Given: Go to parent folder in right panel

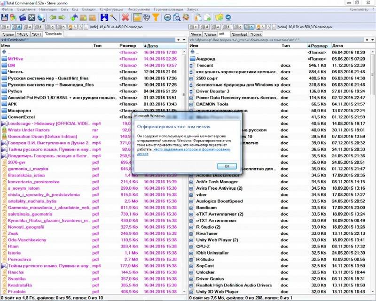Looking at the screenshot, I should pyautogui.click(x=280, y=52).
